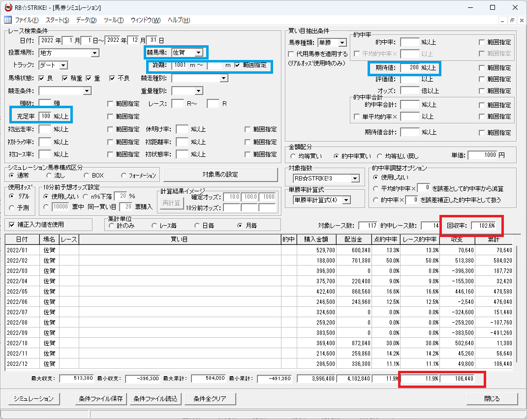
Task: Click the RB STRIKE app icon in title bar
Action: point(8,7)
